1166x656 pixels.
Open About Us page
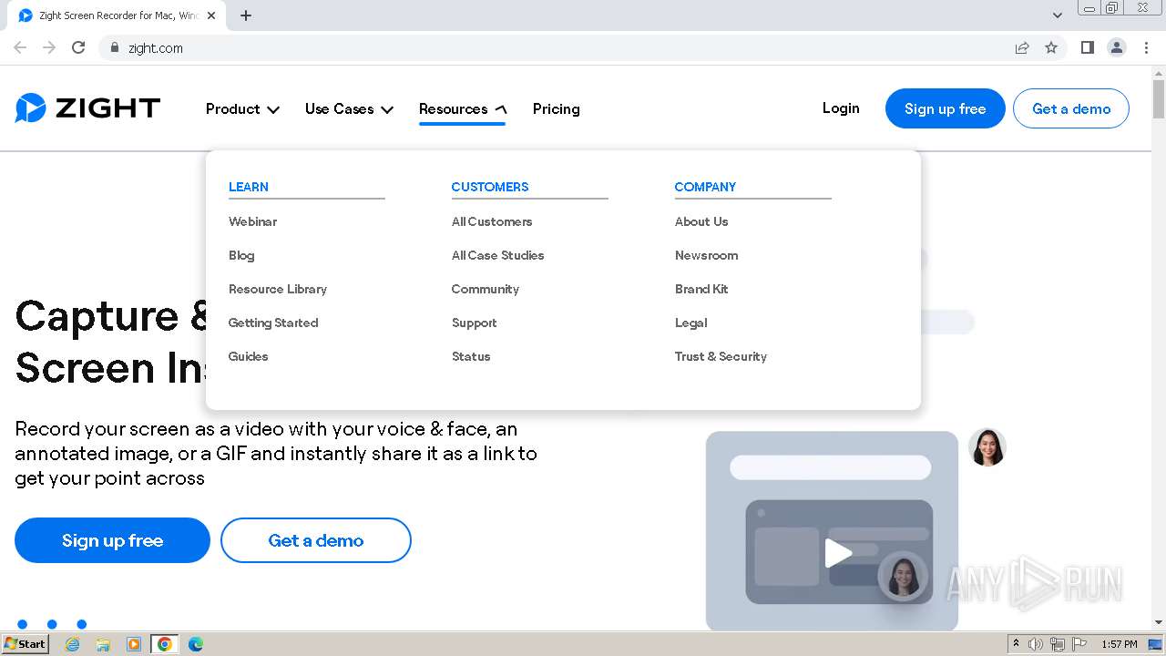(x=701, y=221)
